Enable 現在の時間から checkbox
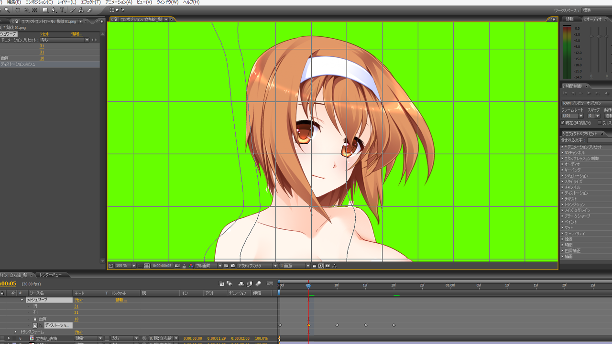Image resolution: width=612 pixels, height=344 pixels. 563,123
